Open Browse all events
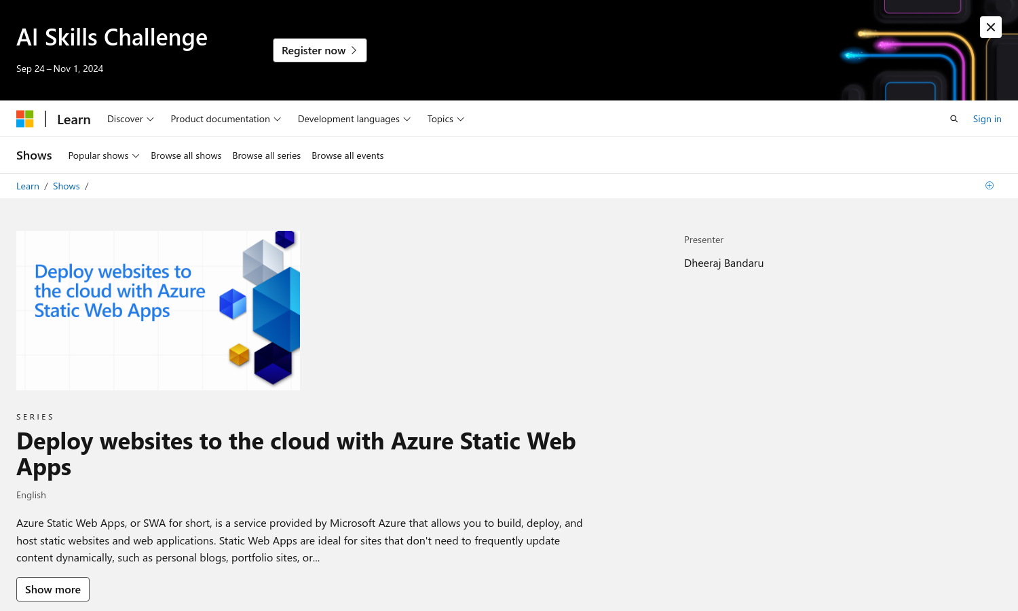 pyautogui.click(x=347, y=155)
